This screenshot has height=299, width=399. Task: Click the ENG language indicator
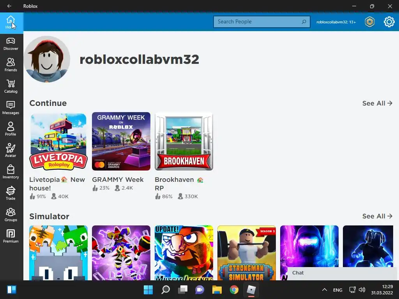point(338,290)
